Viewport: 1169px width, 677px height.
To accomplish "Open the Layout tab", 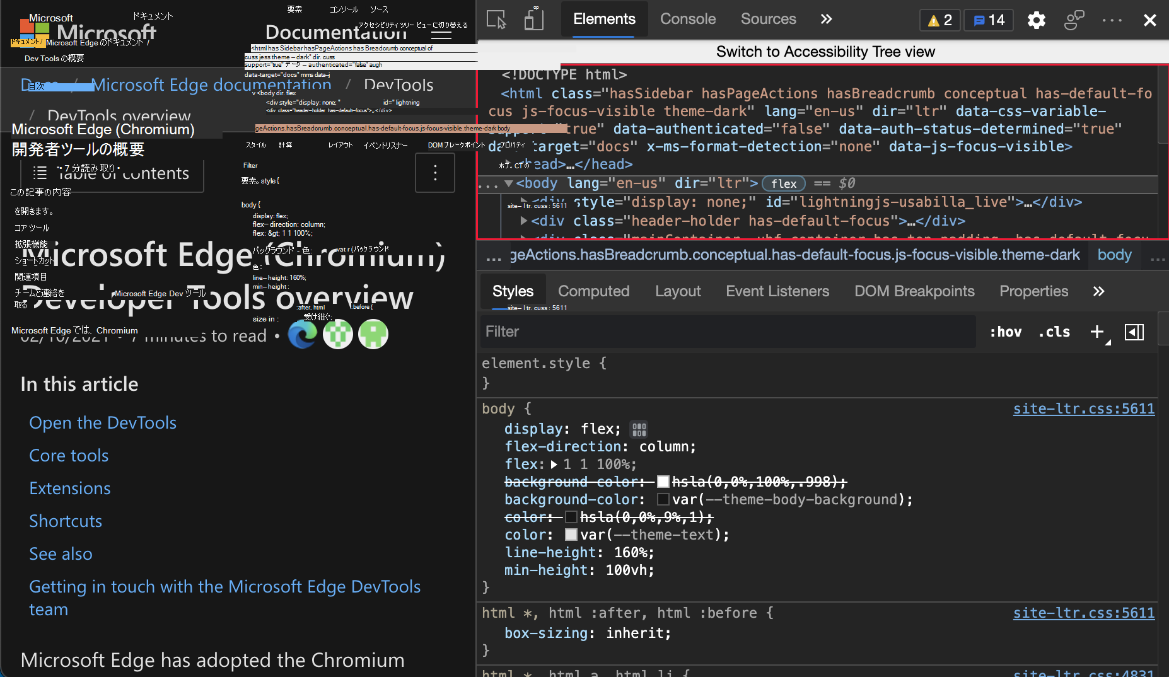I will (678, 291).
